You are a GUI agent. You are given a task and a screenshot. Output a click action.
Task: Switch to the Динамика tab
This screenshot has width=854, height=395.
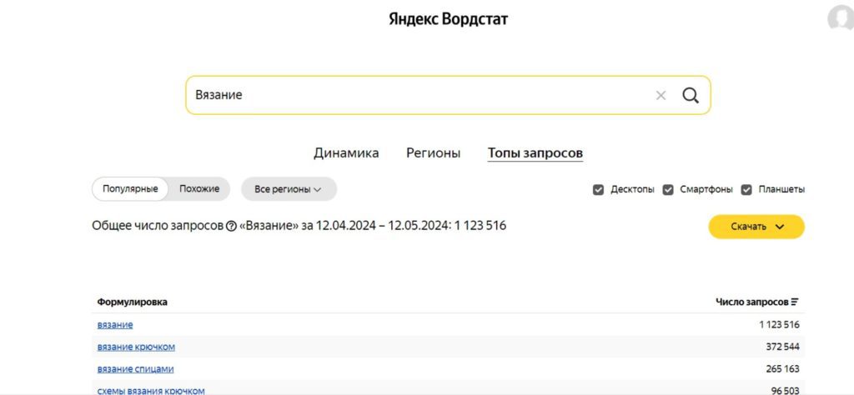(x=346, y=152)
